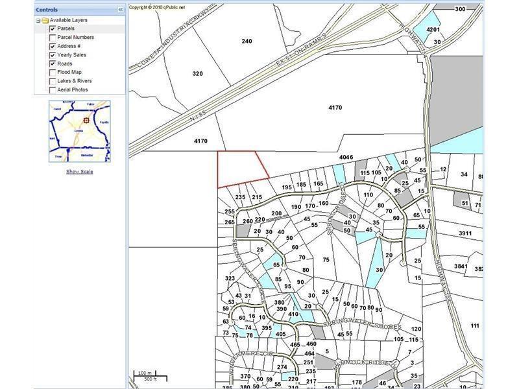Click parcel address 405
The width and height of the screenshot is (519, 389).
pyautogui.click(x=280, y=334)
